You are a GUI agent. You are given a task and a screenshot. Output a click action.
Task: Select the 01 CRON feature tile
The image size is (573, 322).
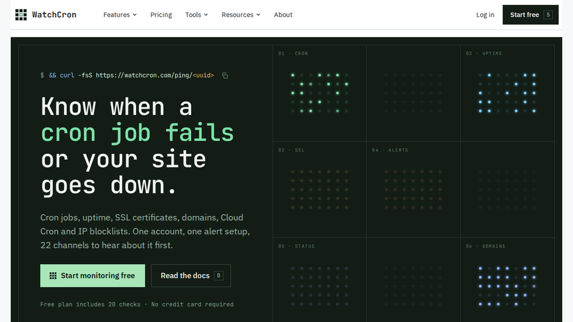[x=319, y=93]
